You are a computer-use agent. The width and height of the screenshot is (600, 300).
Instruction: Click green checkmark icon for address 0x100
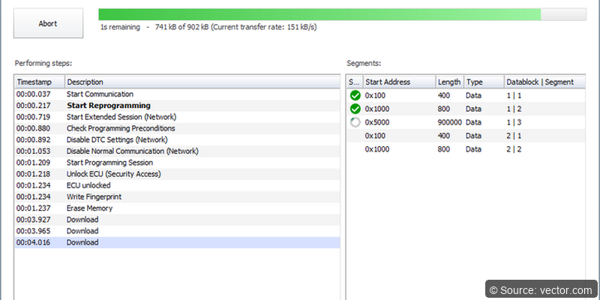(355, 95)
